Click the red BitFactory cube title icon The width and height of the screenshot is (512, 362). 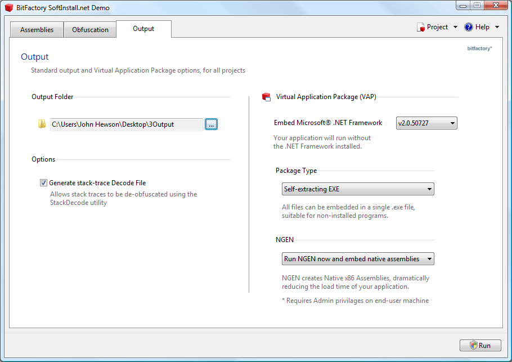(x=9, y=7)
